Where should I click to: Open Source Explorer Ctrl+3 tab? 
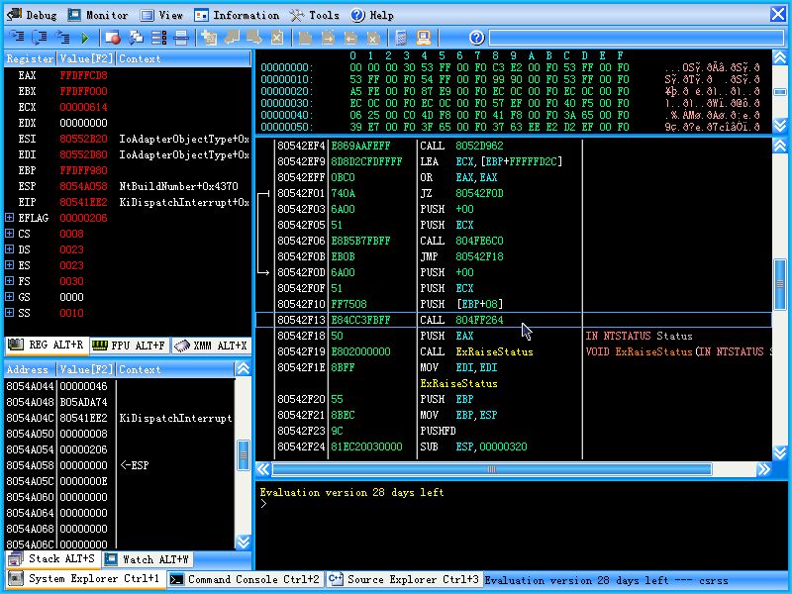[x=404, y=579]
